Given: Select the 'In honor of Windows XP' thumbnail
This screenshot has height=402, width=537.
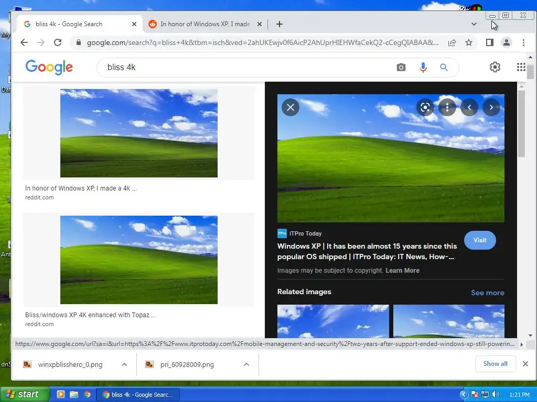Looking at the screenshot, I should click(138, 133).
